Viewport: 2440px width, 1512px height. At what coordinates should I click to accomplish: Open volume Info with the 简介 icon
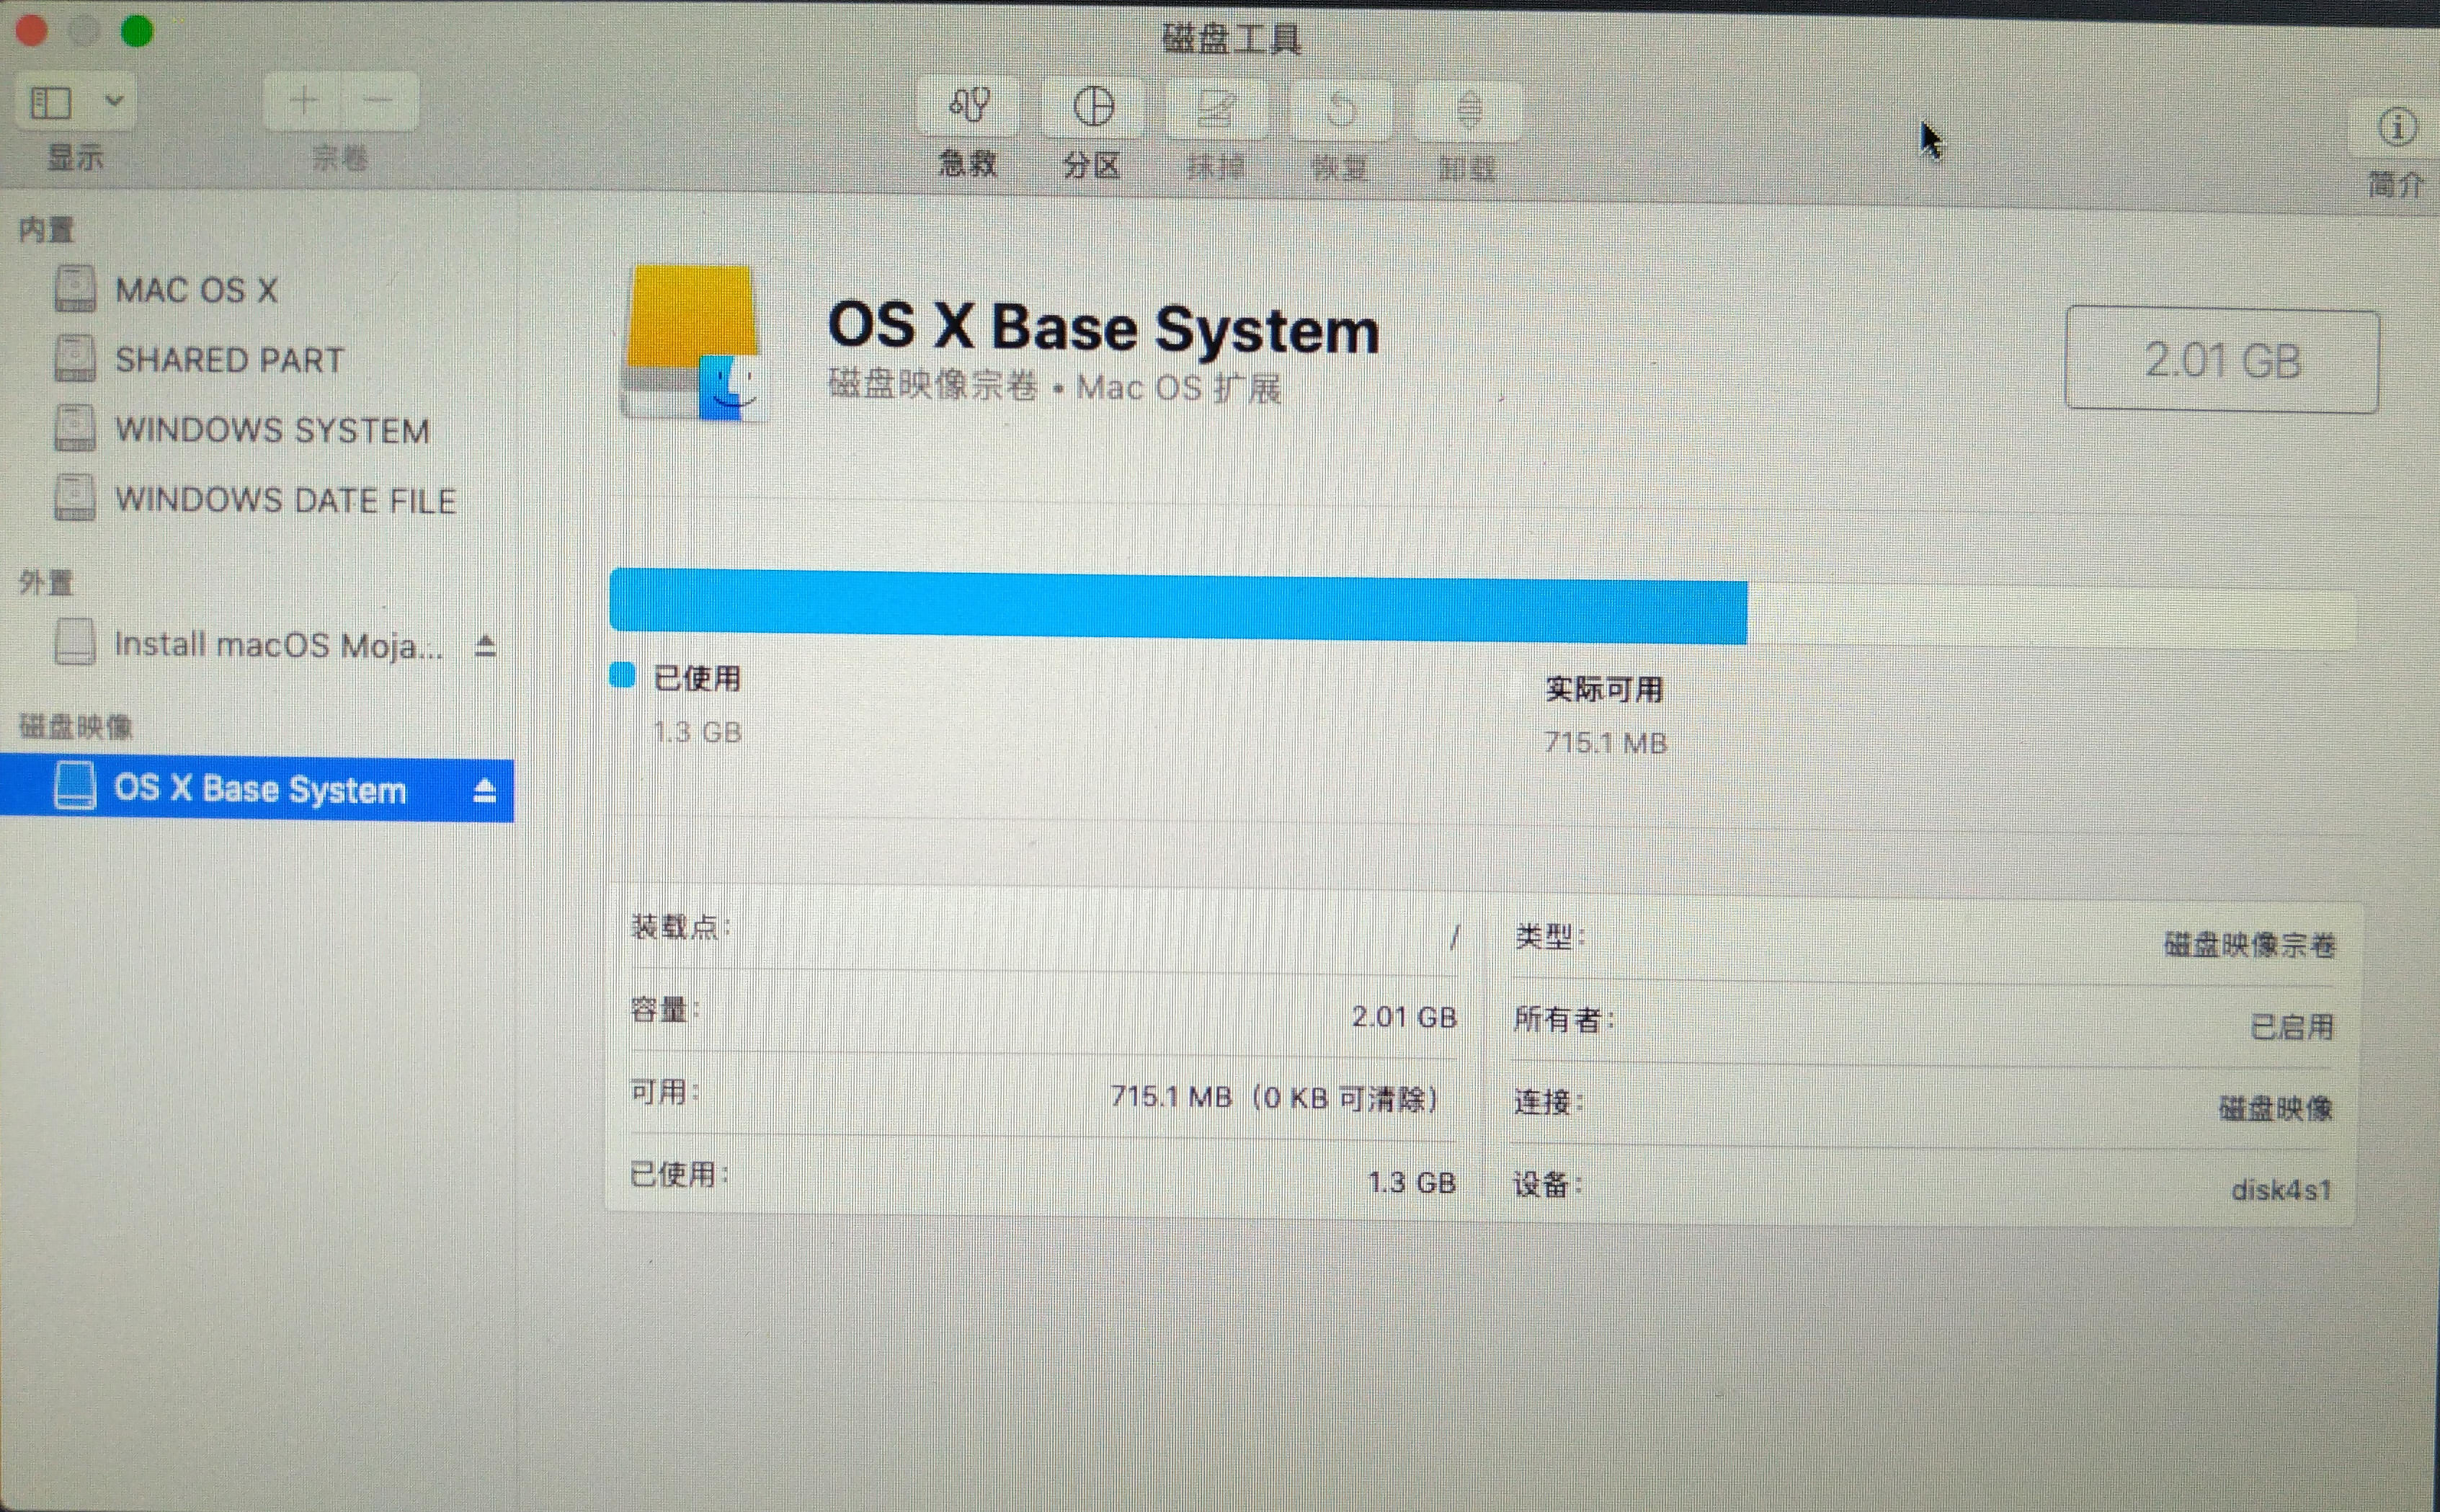[x=2395, y=126]
